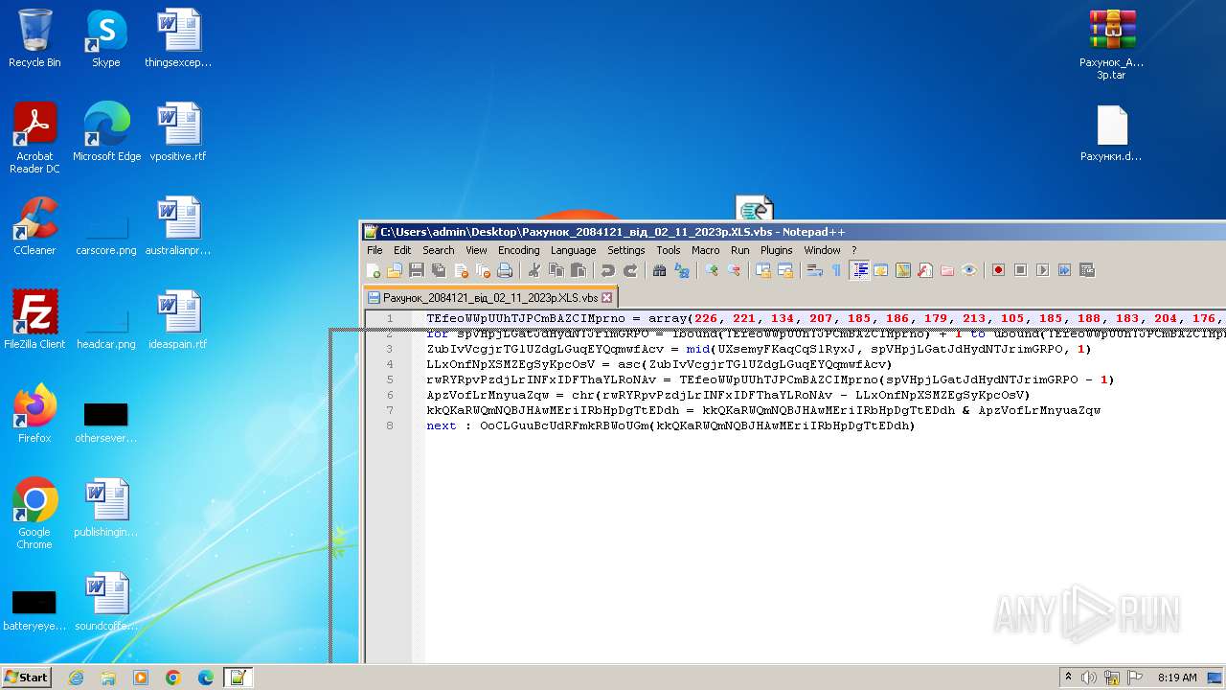
Task: Click line number 4 in margin
Action: click(x=390, y=364)
